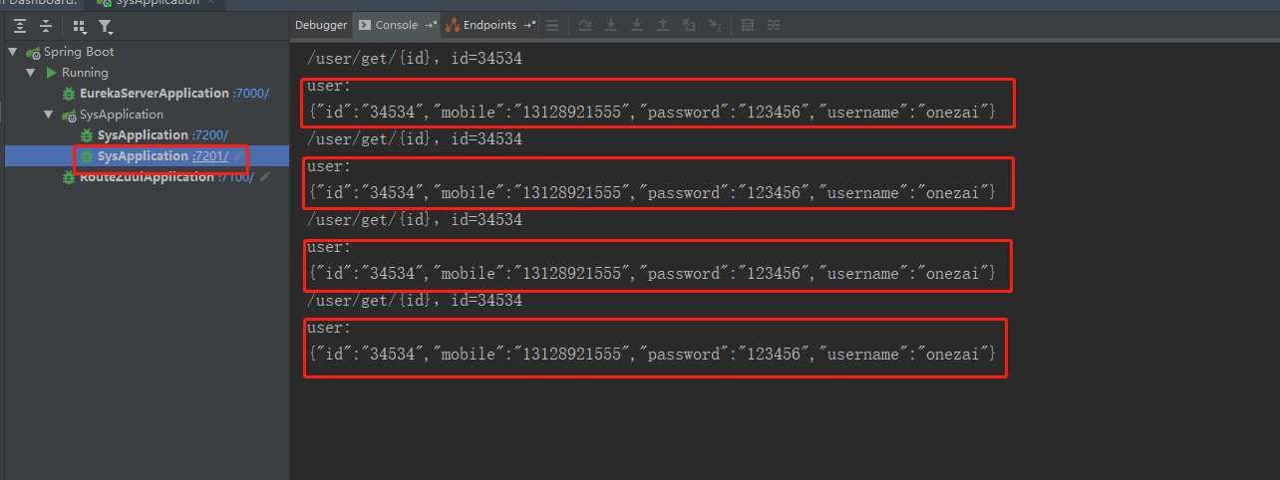Expand all nodes in Run Dashboard tree

[20, 26]
